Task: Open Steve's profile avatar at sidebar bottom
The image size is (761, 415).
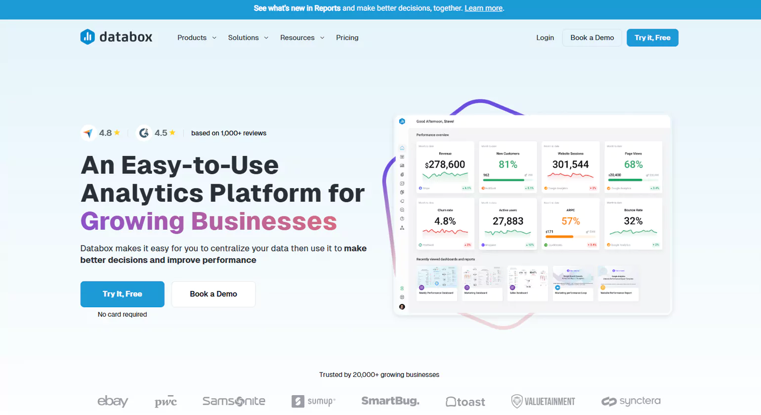Action: tap(402, 306)
